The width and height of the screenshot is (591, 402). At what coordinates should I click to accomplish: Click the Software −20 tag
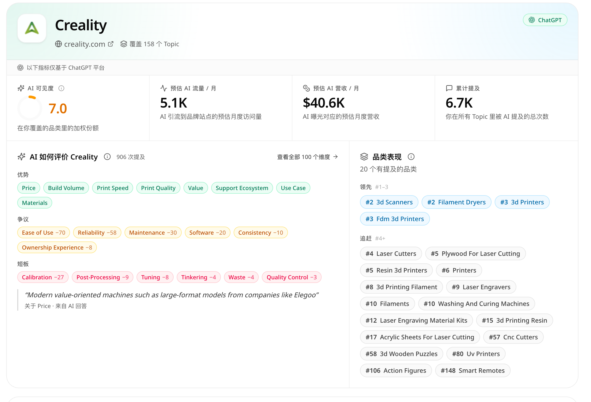(x=208, y=233)
